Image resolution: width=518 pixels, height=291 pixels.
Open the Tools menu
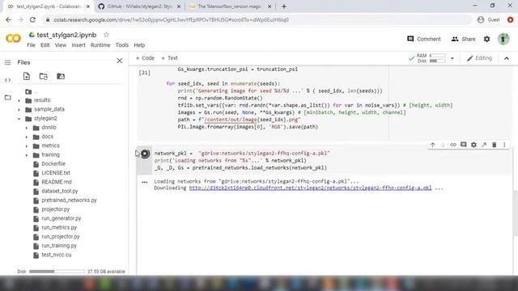tap(122, 45)
